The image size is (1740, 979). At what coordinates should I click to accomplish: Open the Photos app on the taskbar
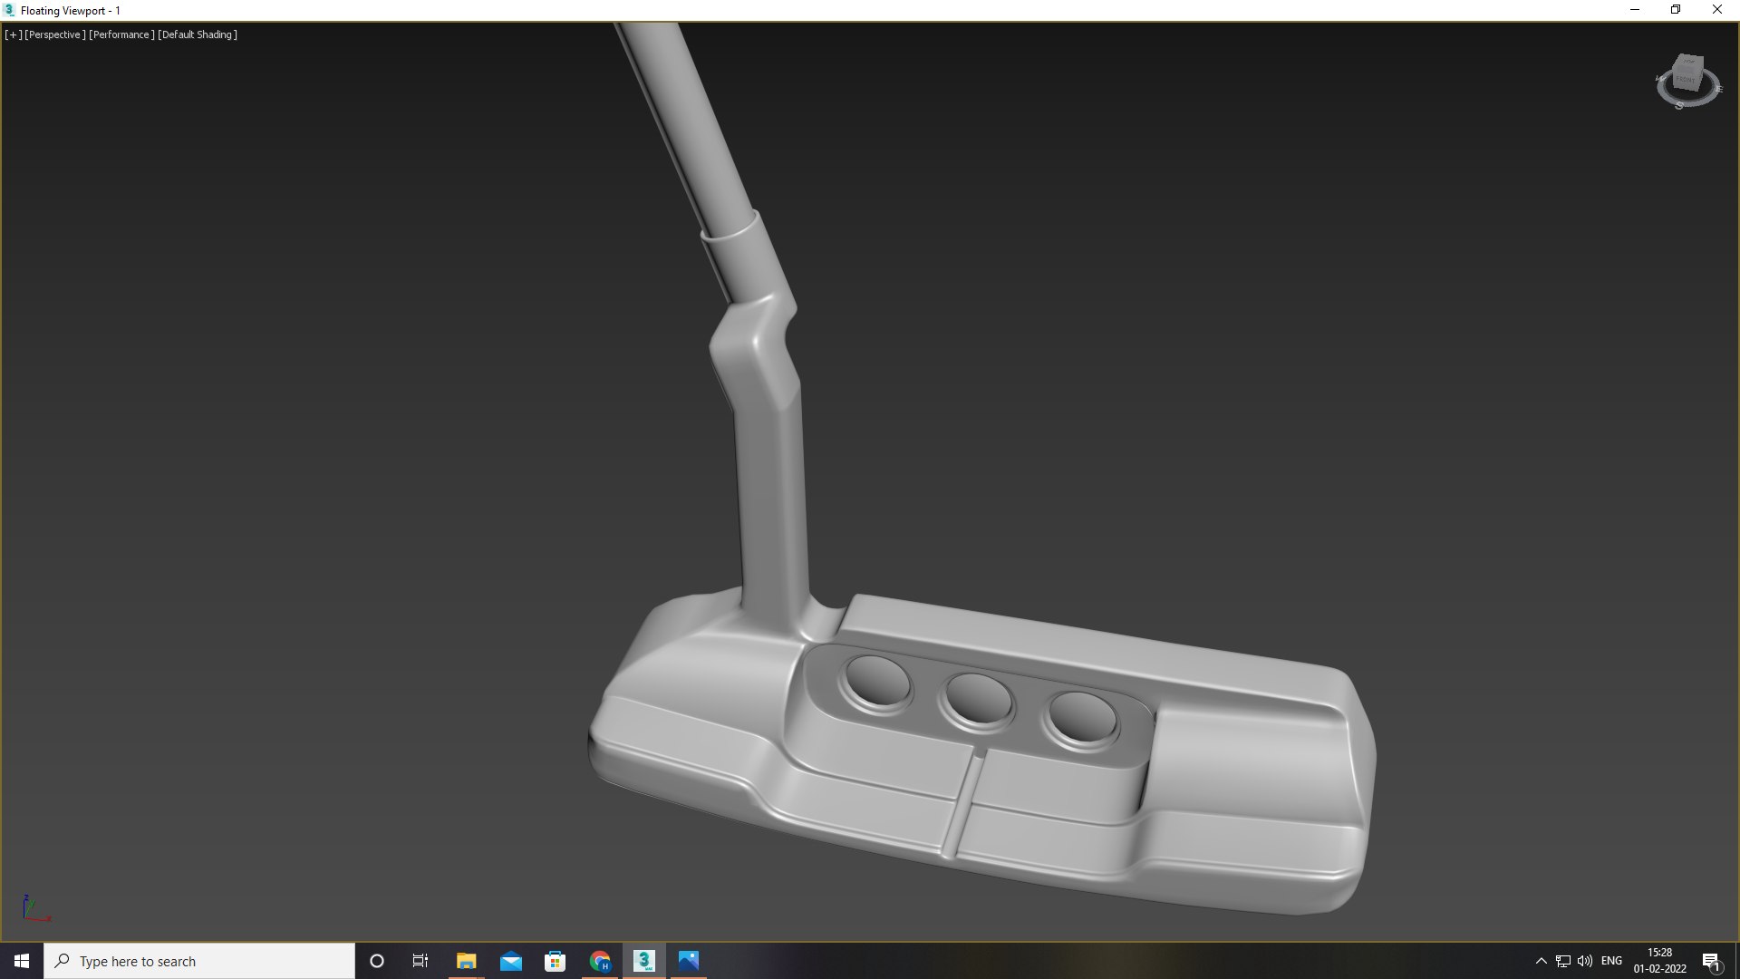pyautogui.click(x=689, y=961)
